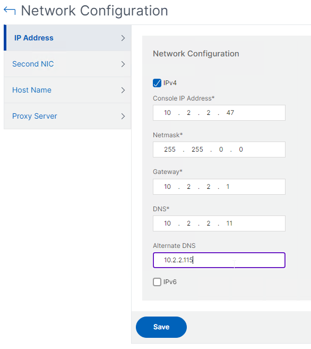The height and width of the screenshot is (349, 311).
Task: Save the network configuration
Action: click(x=161, y=327)
